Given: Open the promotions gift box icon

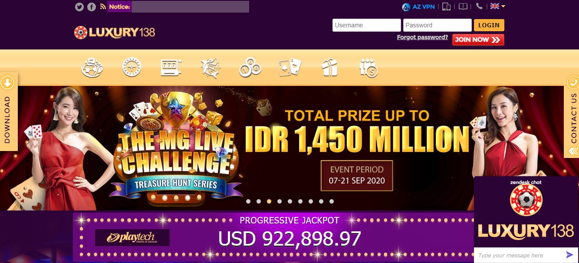Looking at the screenshot, I should (329, 67).
